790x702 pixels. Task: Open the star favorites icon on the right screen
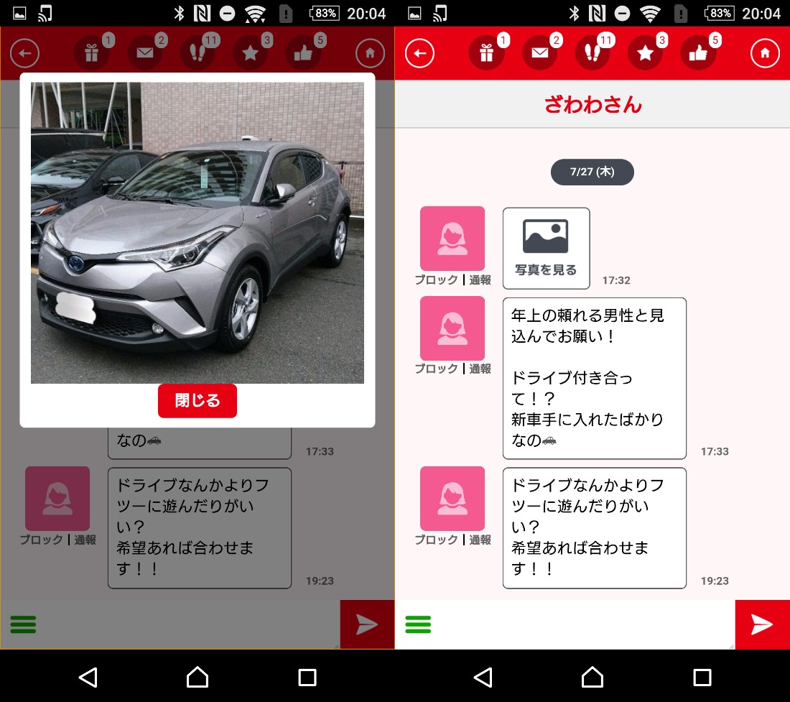645,53
